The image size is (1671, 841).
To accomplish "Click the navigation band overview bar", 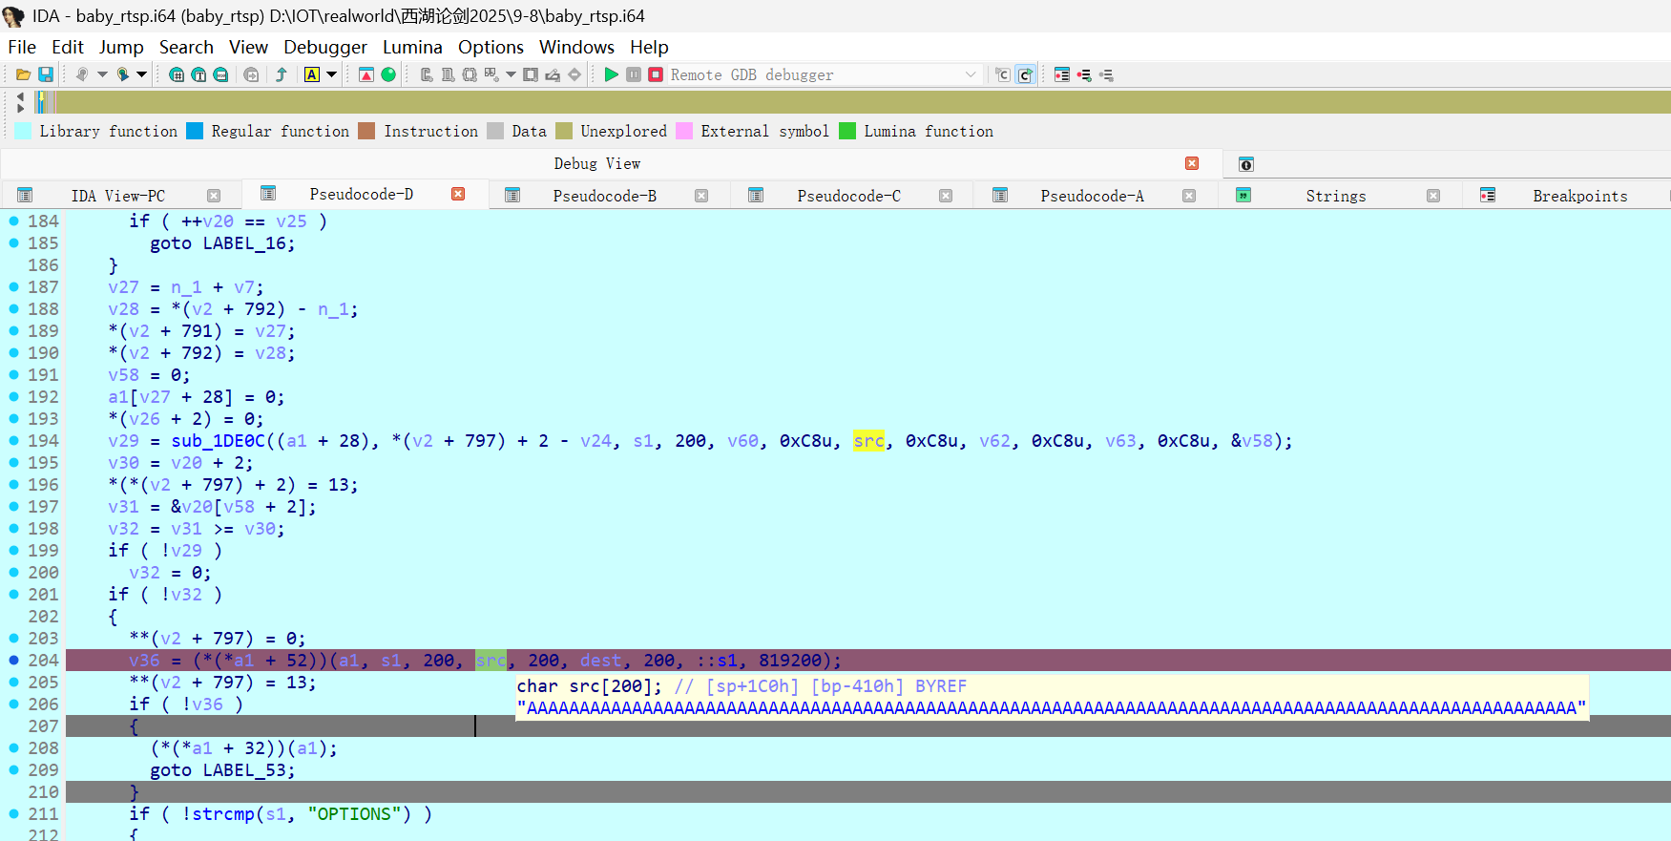I will pos(859,102).
